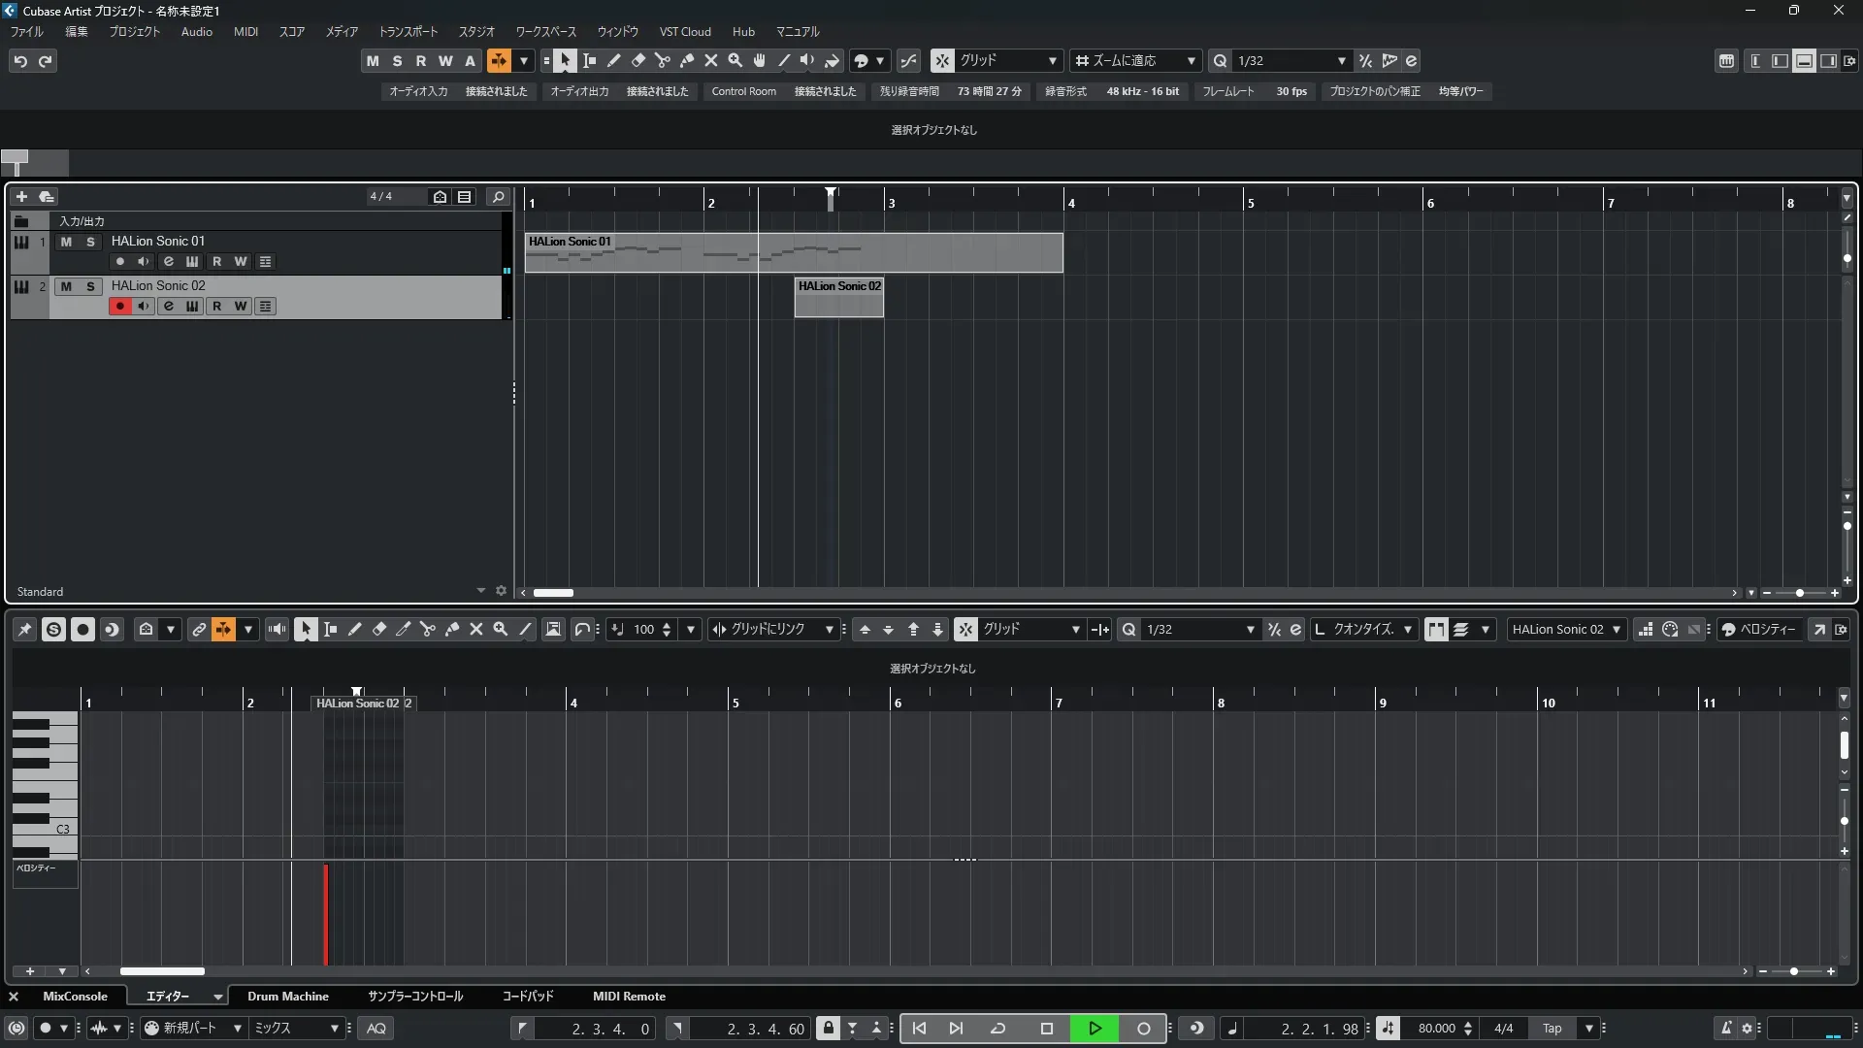The height and width of the screenshot is (1048, 1863).
Task: Click the Tap tempo button
Action: click(x=1552, y=1028)
